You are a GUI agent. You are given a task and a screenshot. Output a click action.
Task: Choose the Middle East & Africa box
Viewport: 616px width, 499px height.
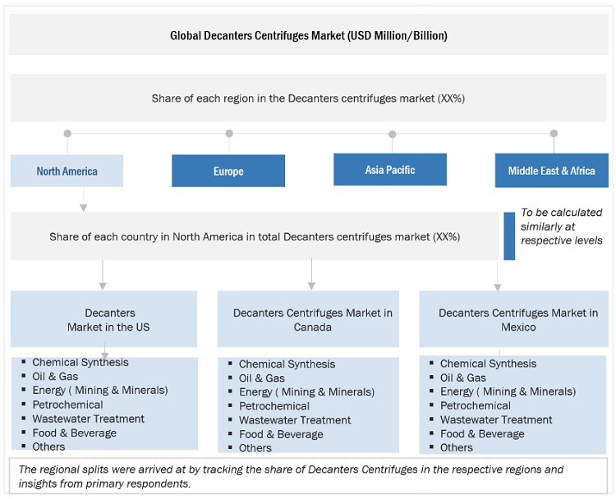coord(551,171)
